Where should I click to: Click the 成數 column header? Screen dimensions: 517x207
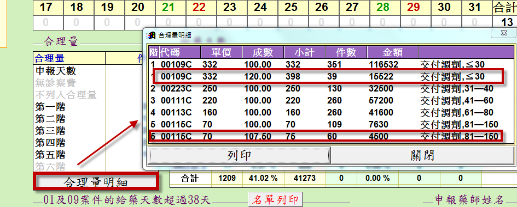(x=263, y=52)
